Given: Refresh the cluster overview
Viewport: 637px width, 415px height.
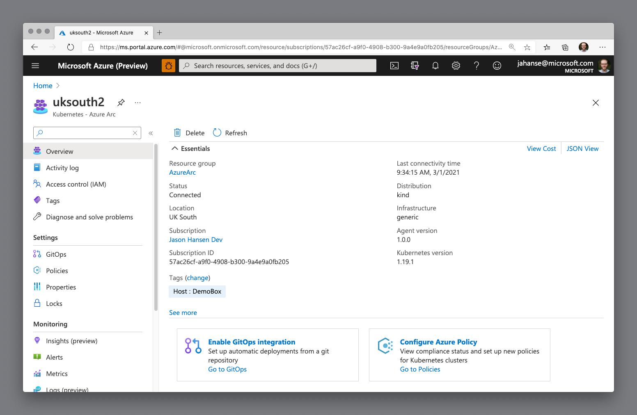Looking at the screenshot, I should [x=230, y=132].
